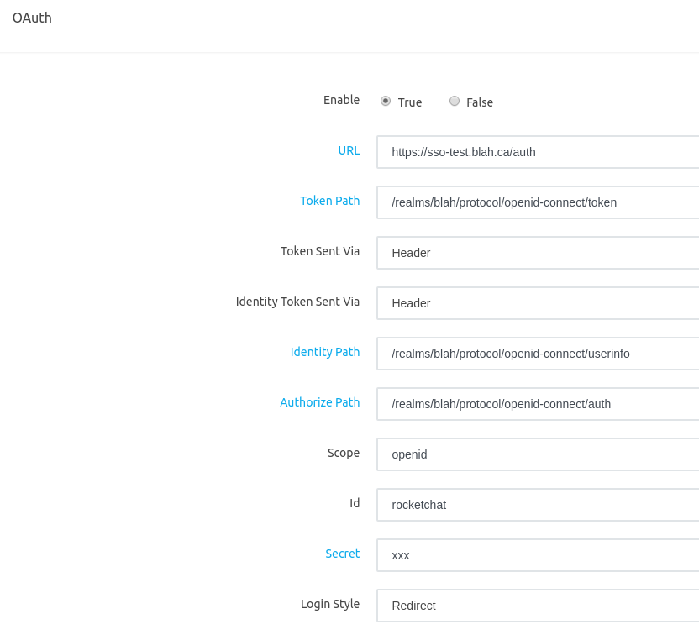Click the Authorize Path setting label
The width and height of the screenshot is (699, 635).
tap(320, 402)
